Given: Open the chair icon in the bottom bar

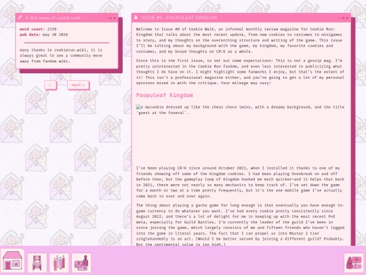Looking at the screenshot, I should pos(37,263).
